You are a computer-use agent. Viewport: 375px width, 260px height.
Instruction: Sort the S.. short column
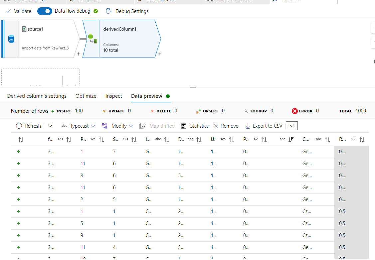134,140
